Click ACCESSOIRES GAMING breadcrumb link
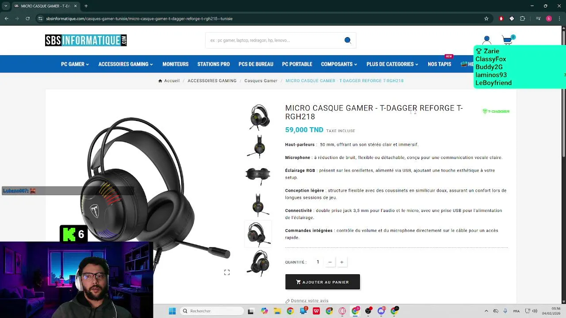Screen dimensions: 566x318 [x=212, y=81]
